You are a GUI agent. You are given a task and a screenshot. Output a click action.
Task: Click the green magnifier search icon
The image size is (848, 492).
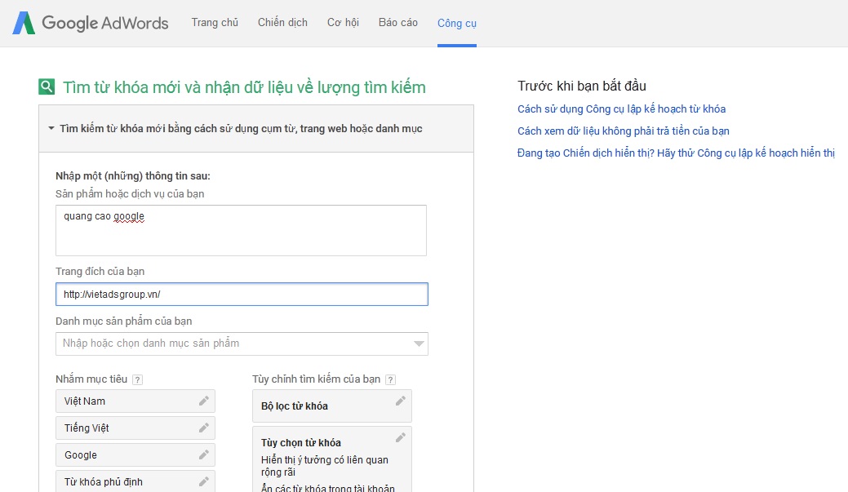click(x=47, y=86)
